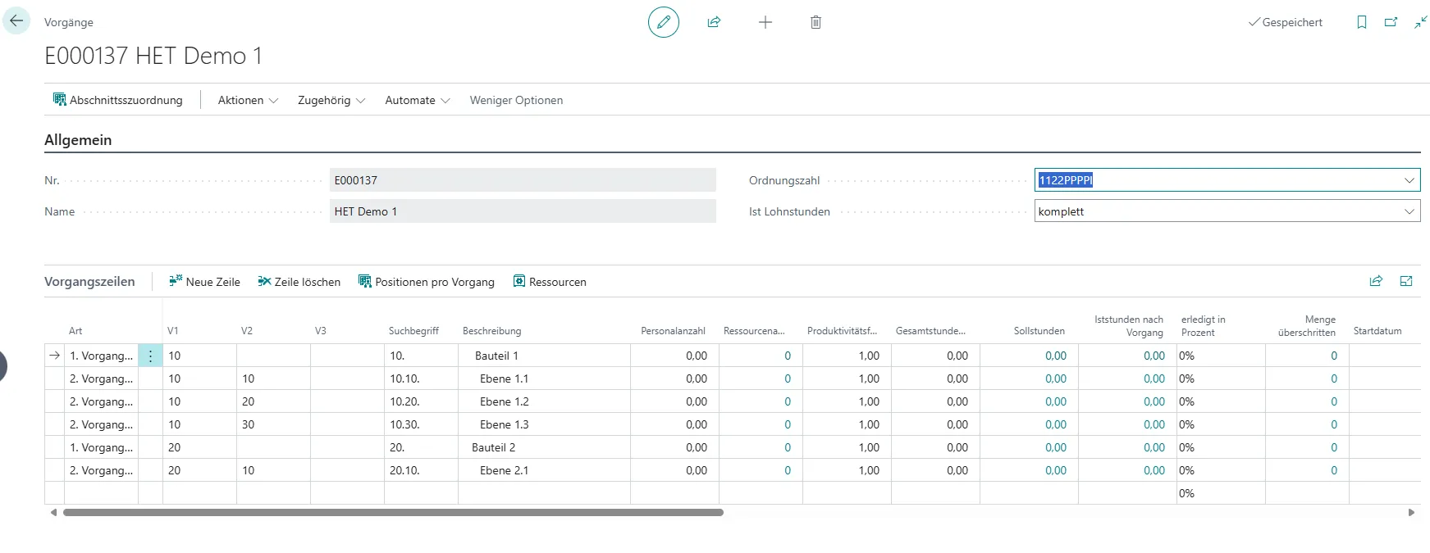Expand the Ordnungszahl dropdown
The width and height of the screenshot is (1430, 553).
pos(1409,180)
